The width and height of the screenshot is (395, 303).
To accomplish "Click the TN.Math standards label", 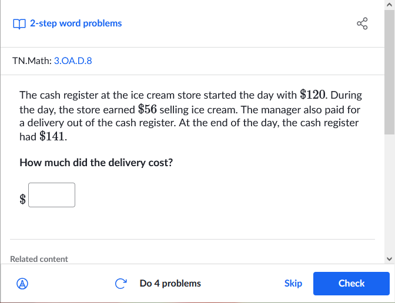I will [x=32, y=61].
